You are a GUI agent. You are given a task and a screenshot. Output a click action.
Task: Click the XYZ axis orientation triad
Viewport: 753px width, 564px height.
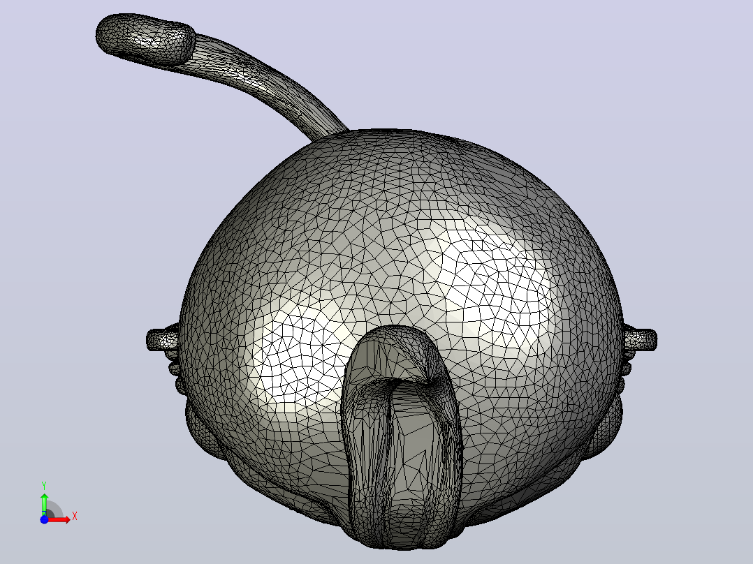57,503
